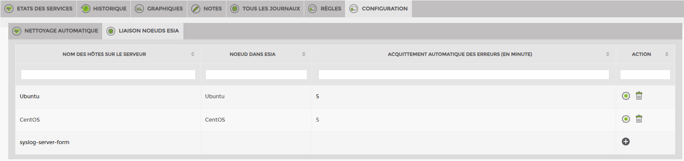Screen dimensions: 684x161
Task: Click the trash icon in the CentOS row
Action: (639, 119)
